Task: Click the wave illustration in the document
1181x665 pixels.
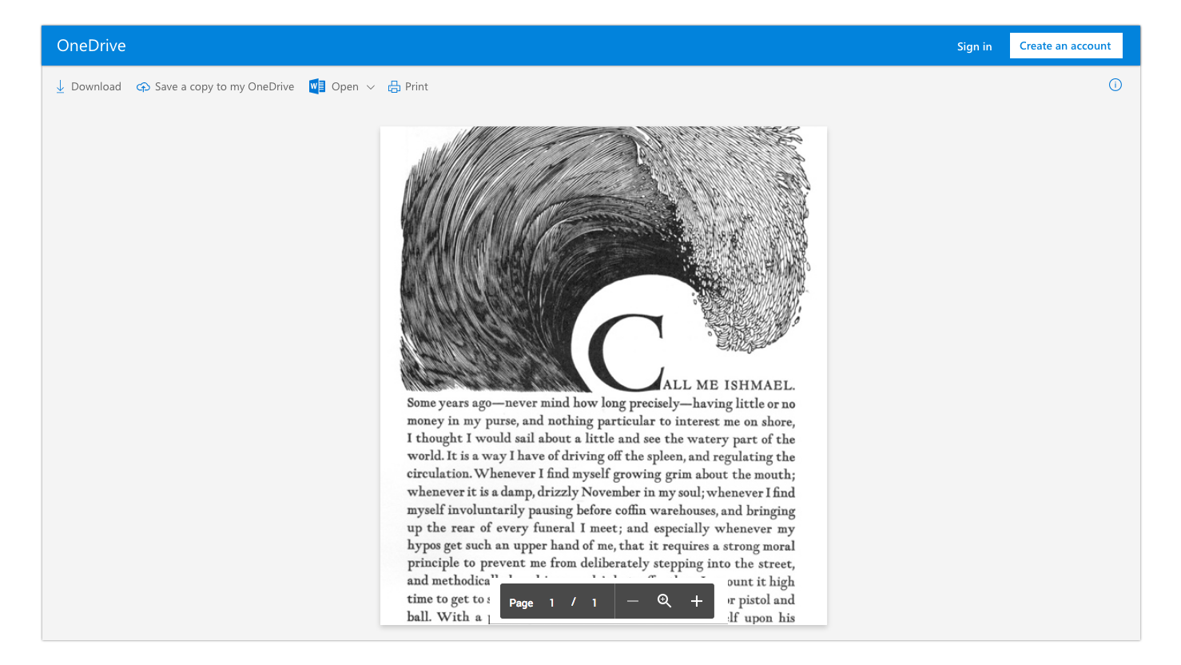Action: click(605, 257)
